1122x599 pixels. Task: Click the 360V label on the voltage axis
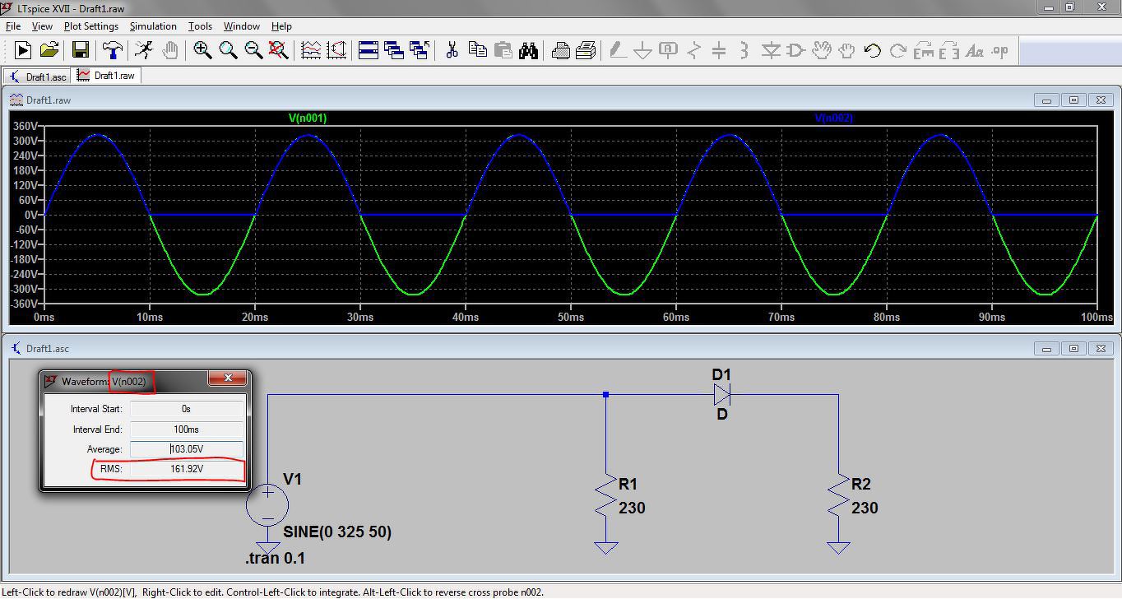tap(25, 127)
